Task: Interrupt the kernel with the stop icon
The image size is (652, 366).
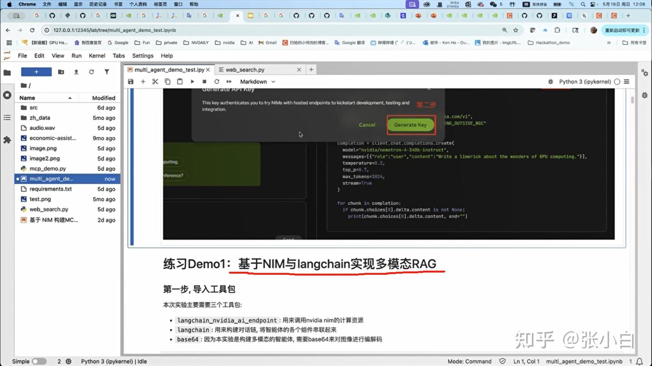Action: point(204,82)
